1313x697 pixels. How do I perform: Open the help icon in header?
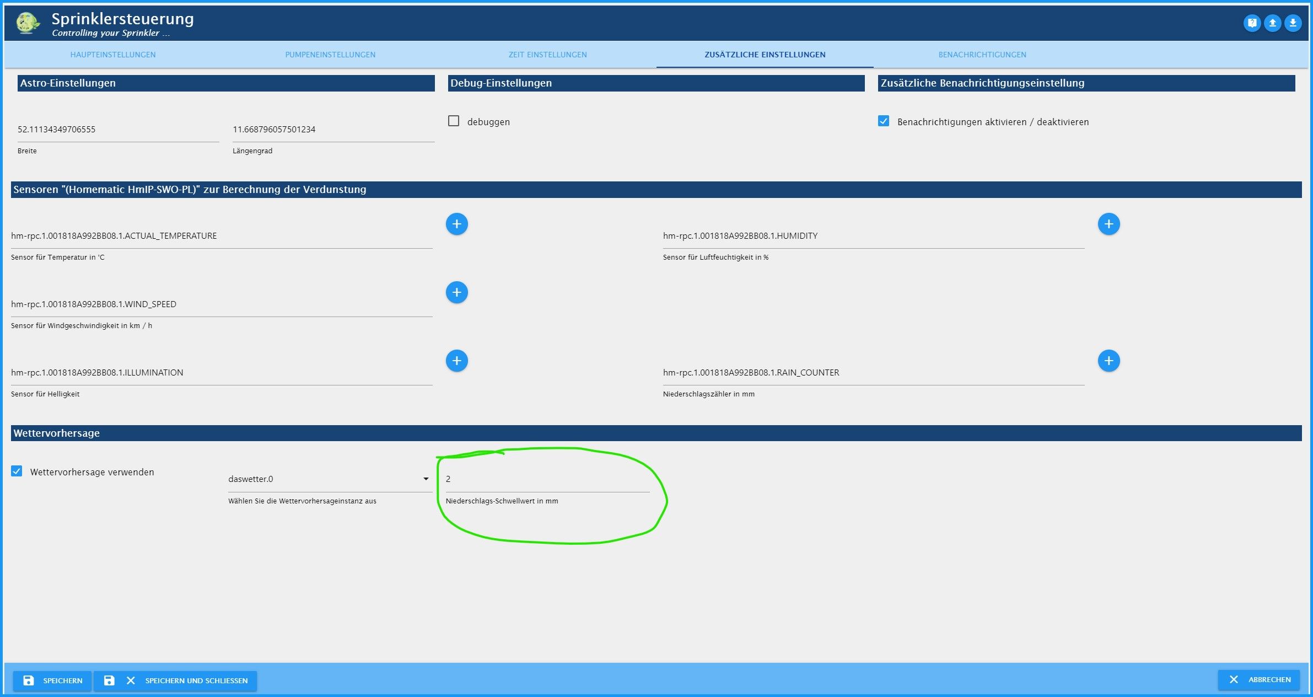pos(1252,23)
